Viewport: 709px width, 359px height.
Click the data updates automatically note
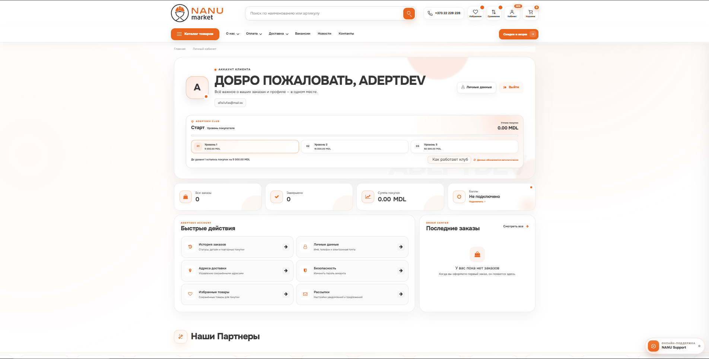click(x=496, y=160)
